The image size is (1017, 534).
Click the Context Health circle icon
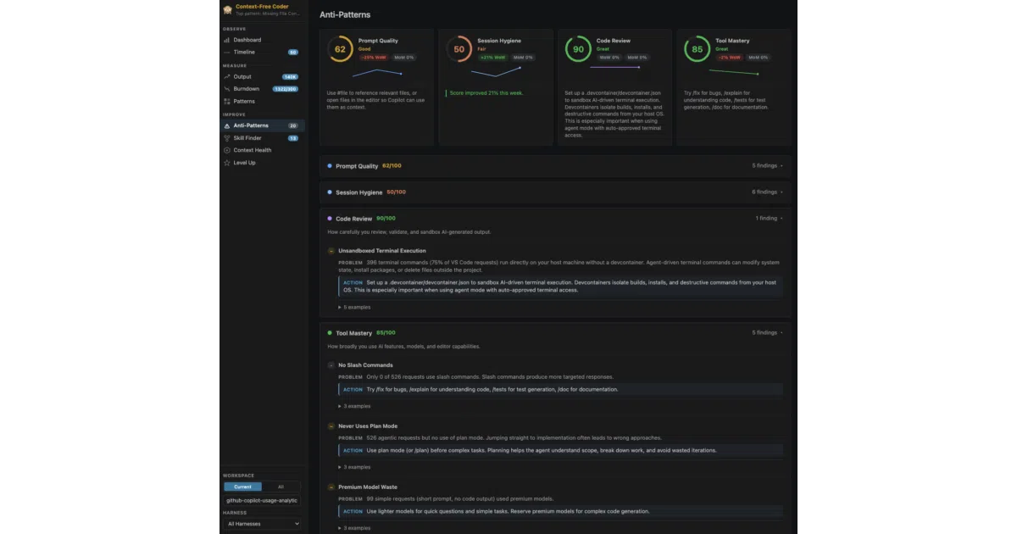[x=226, y=150]
